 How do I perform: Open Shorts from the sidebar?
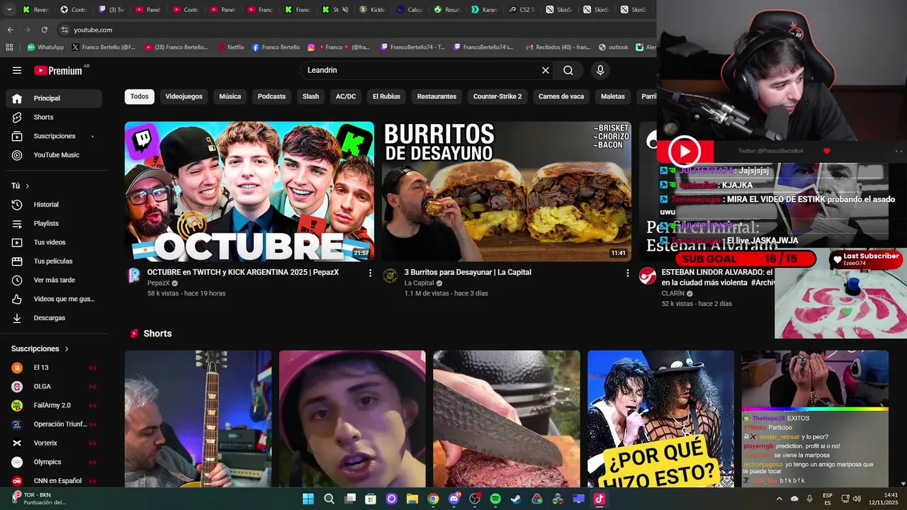(x=54, y=117)
